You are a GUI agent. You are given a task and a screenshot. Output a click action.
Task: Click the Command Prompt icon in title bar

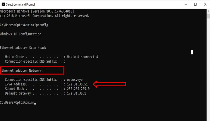point(3,4)
